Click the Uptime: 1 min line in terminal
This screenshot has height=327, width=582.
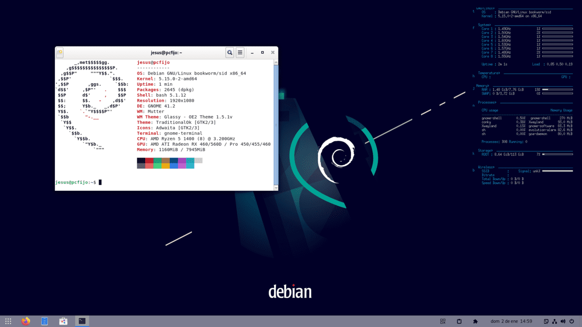coord(155,84)
